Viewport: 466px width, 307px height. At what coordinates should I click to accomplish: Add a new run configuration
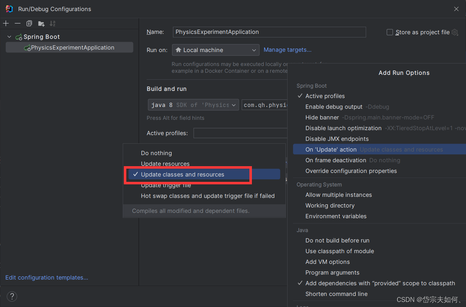pyautogui.click(x=6, y=24)
